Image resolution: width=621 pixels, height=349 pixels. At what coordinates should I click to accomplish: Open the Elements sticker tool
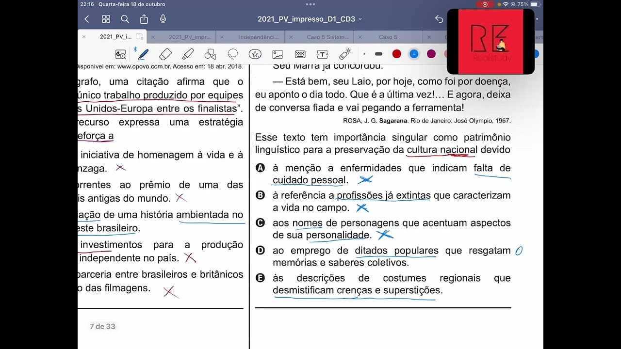coord(255,54)
